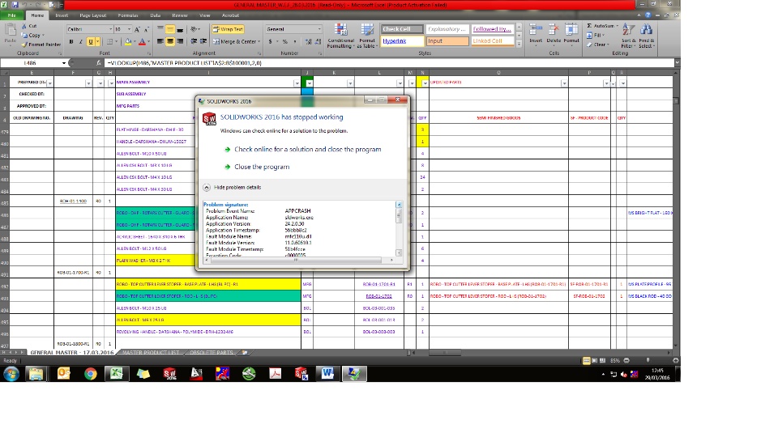
Task: Apply the Check Cell style
Action: coord(403,29)
